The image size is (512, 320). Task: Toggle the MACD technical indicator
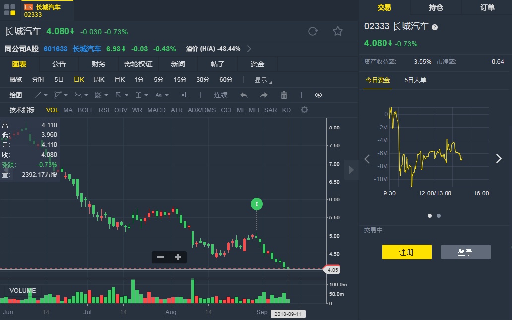(156, 110)
